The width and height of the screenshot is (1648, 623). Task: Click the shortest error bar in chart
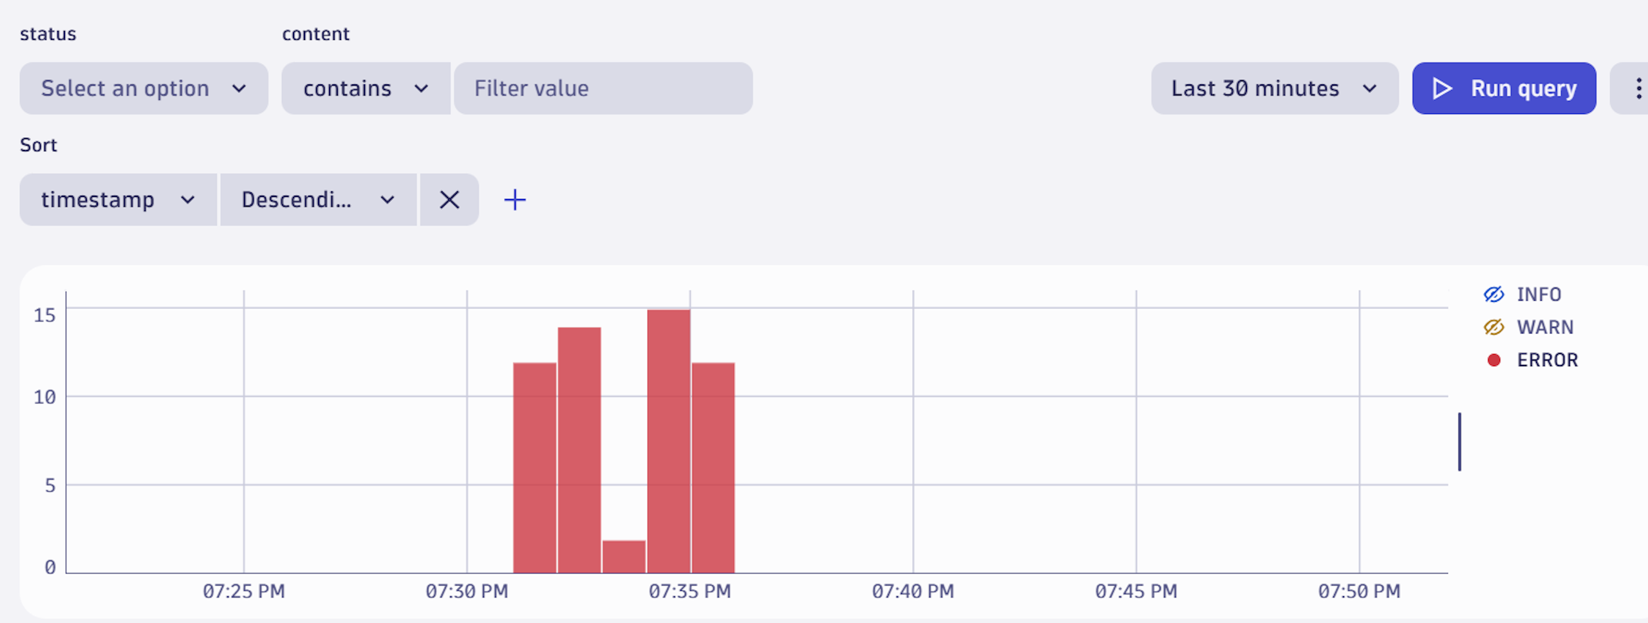(624, 557)
